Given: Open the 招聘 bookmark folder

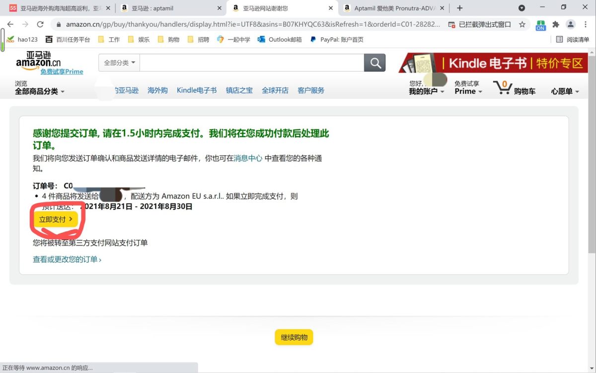Looking at the screenshot, I should 198,39.
